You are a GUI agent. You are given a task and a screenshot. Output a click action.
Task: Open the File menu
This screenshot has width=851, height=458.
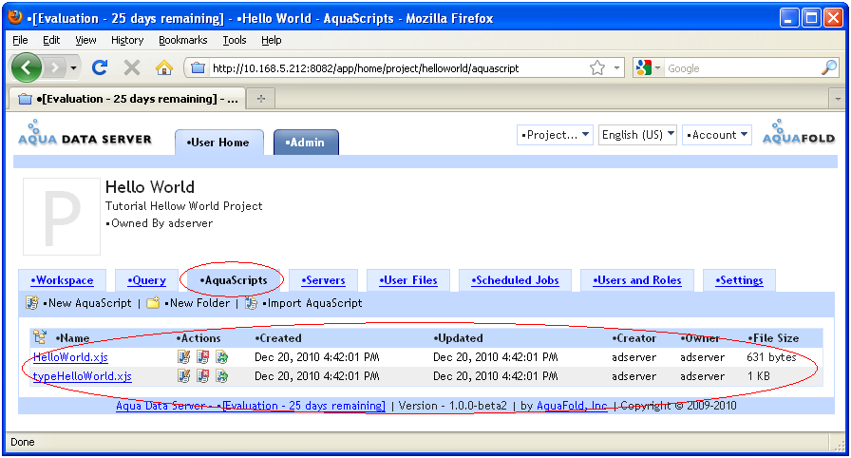(x=20, y=40)
